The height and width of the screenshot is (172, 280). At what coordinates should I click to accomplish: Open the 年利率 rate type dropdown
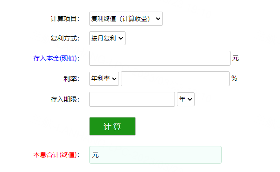[104, 79]
